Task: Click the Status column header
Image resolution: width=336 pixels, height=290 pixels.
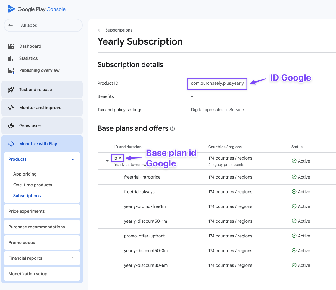Action: 297,147
